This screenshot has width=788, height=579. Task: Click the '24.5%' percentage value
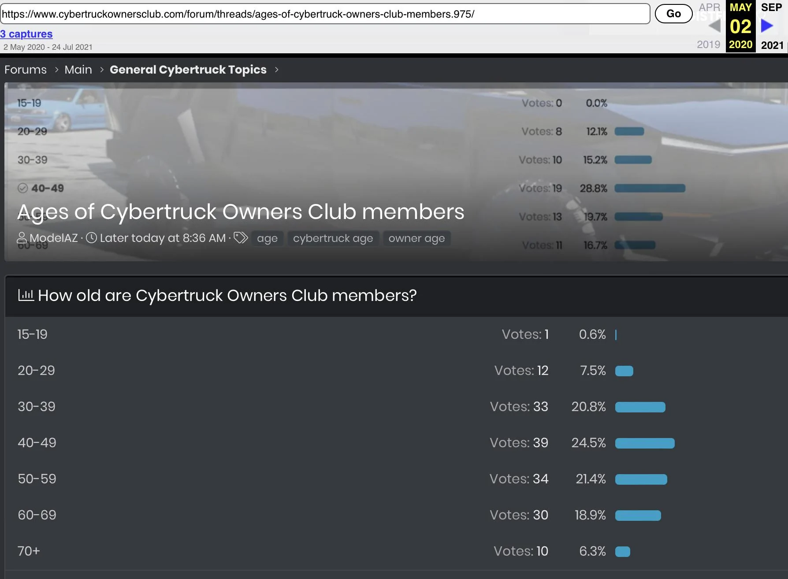coord(589,443)
